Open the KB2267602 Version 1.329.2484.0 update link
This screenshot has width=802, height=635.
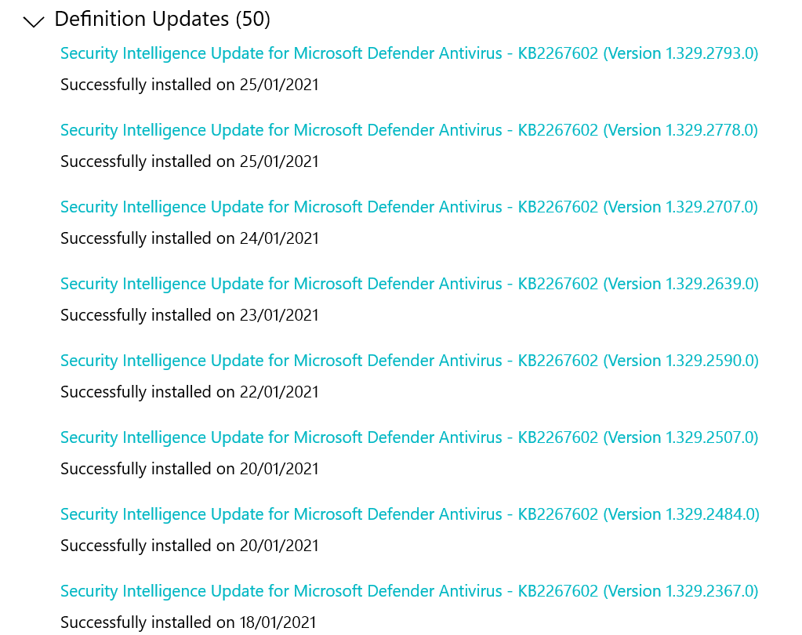(x=408, y=514)
